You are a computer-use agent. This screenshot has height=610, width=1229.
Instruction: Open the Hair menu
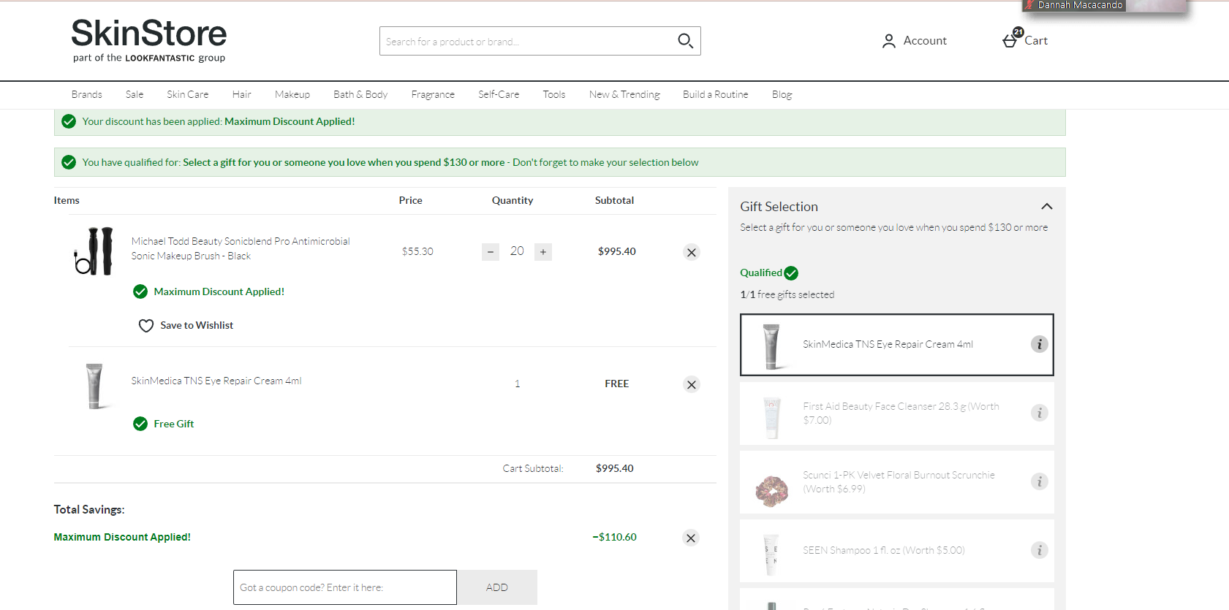pos(242,94)
